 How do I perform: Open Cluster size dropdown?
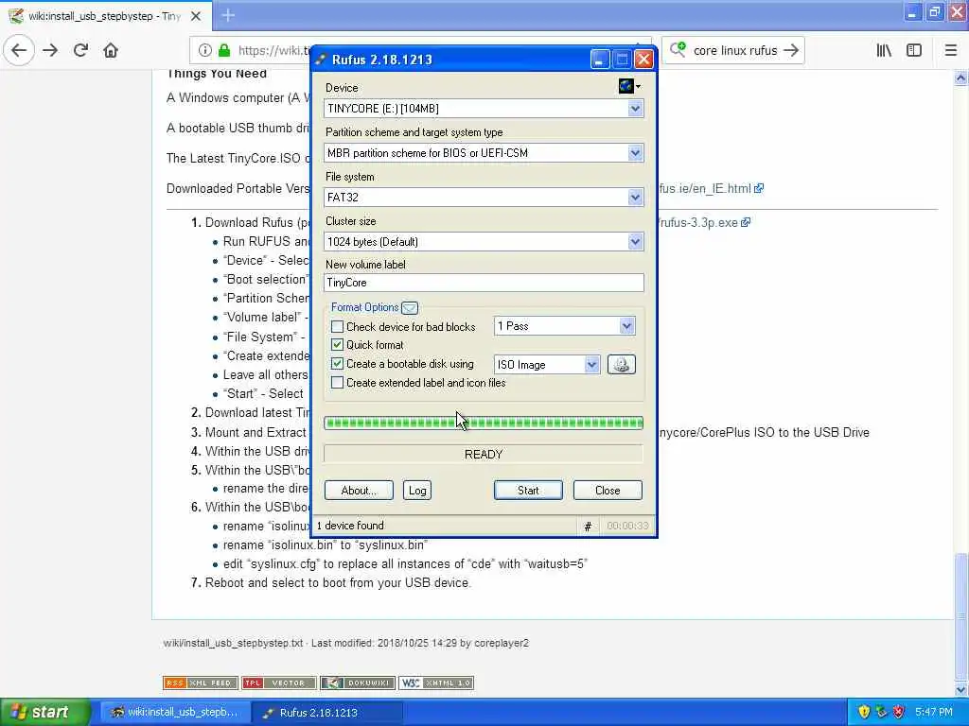pyautogui.click(x=484, y=242)
